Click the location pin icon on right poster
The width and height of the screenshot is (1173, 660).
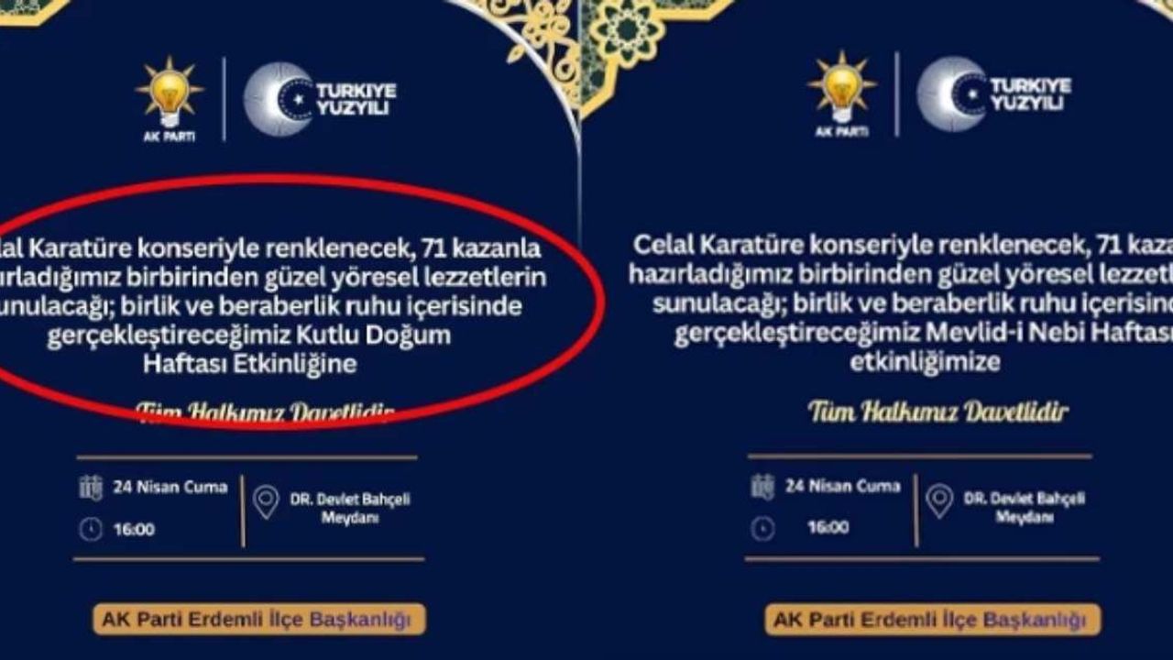[x=939, y=500]
